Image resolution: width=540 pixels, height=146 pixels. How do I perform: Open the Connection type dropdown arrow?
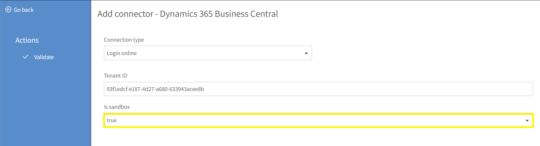pyautogui.click(x=306, y=53)
